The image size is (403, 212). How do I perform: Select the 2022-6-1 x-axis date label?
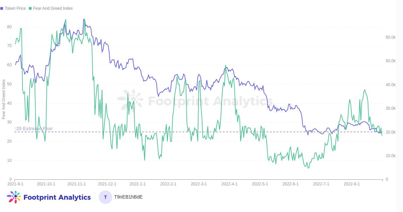290,184
